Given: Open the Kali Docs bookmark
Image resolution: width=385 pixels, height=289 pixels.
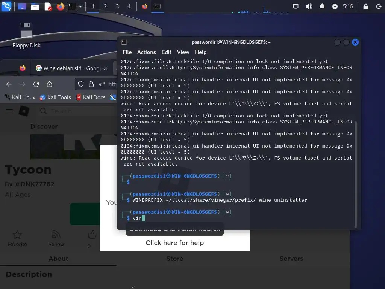Looking at the screenshot, I should [x=91, y=97].
